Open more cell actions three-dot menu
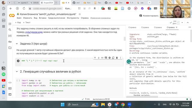192x108 pixels. tap(121, 58)
